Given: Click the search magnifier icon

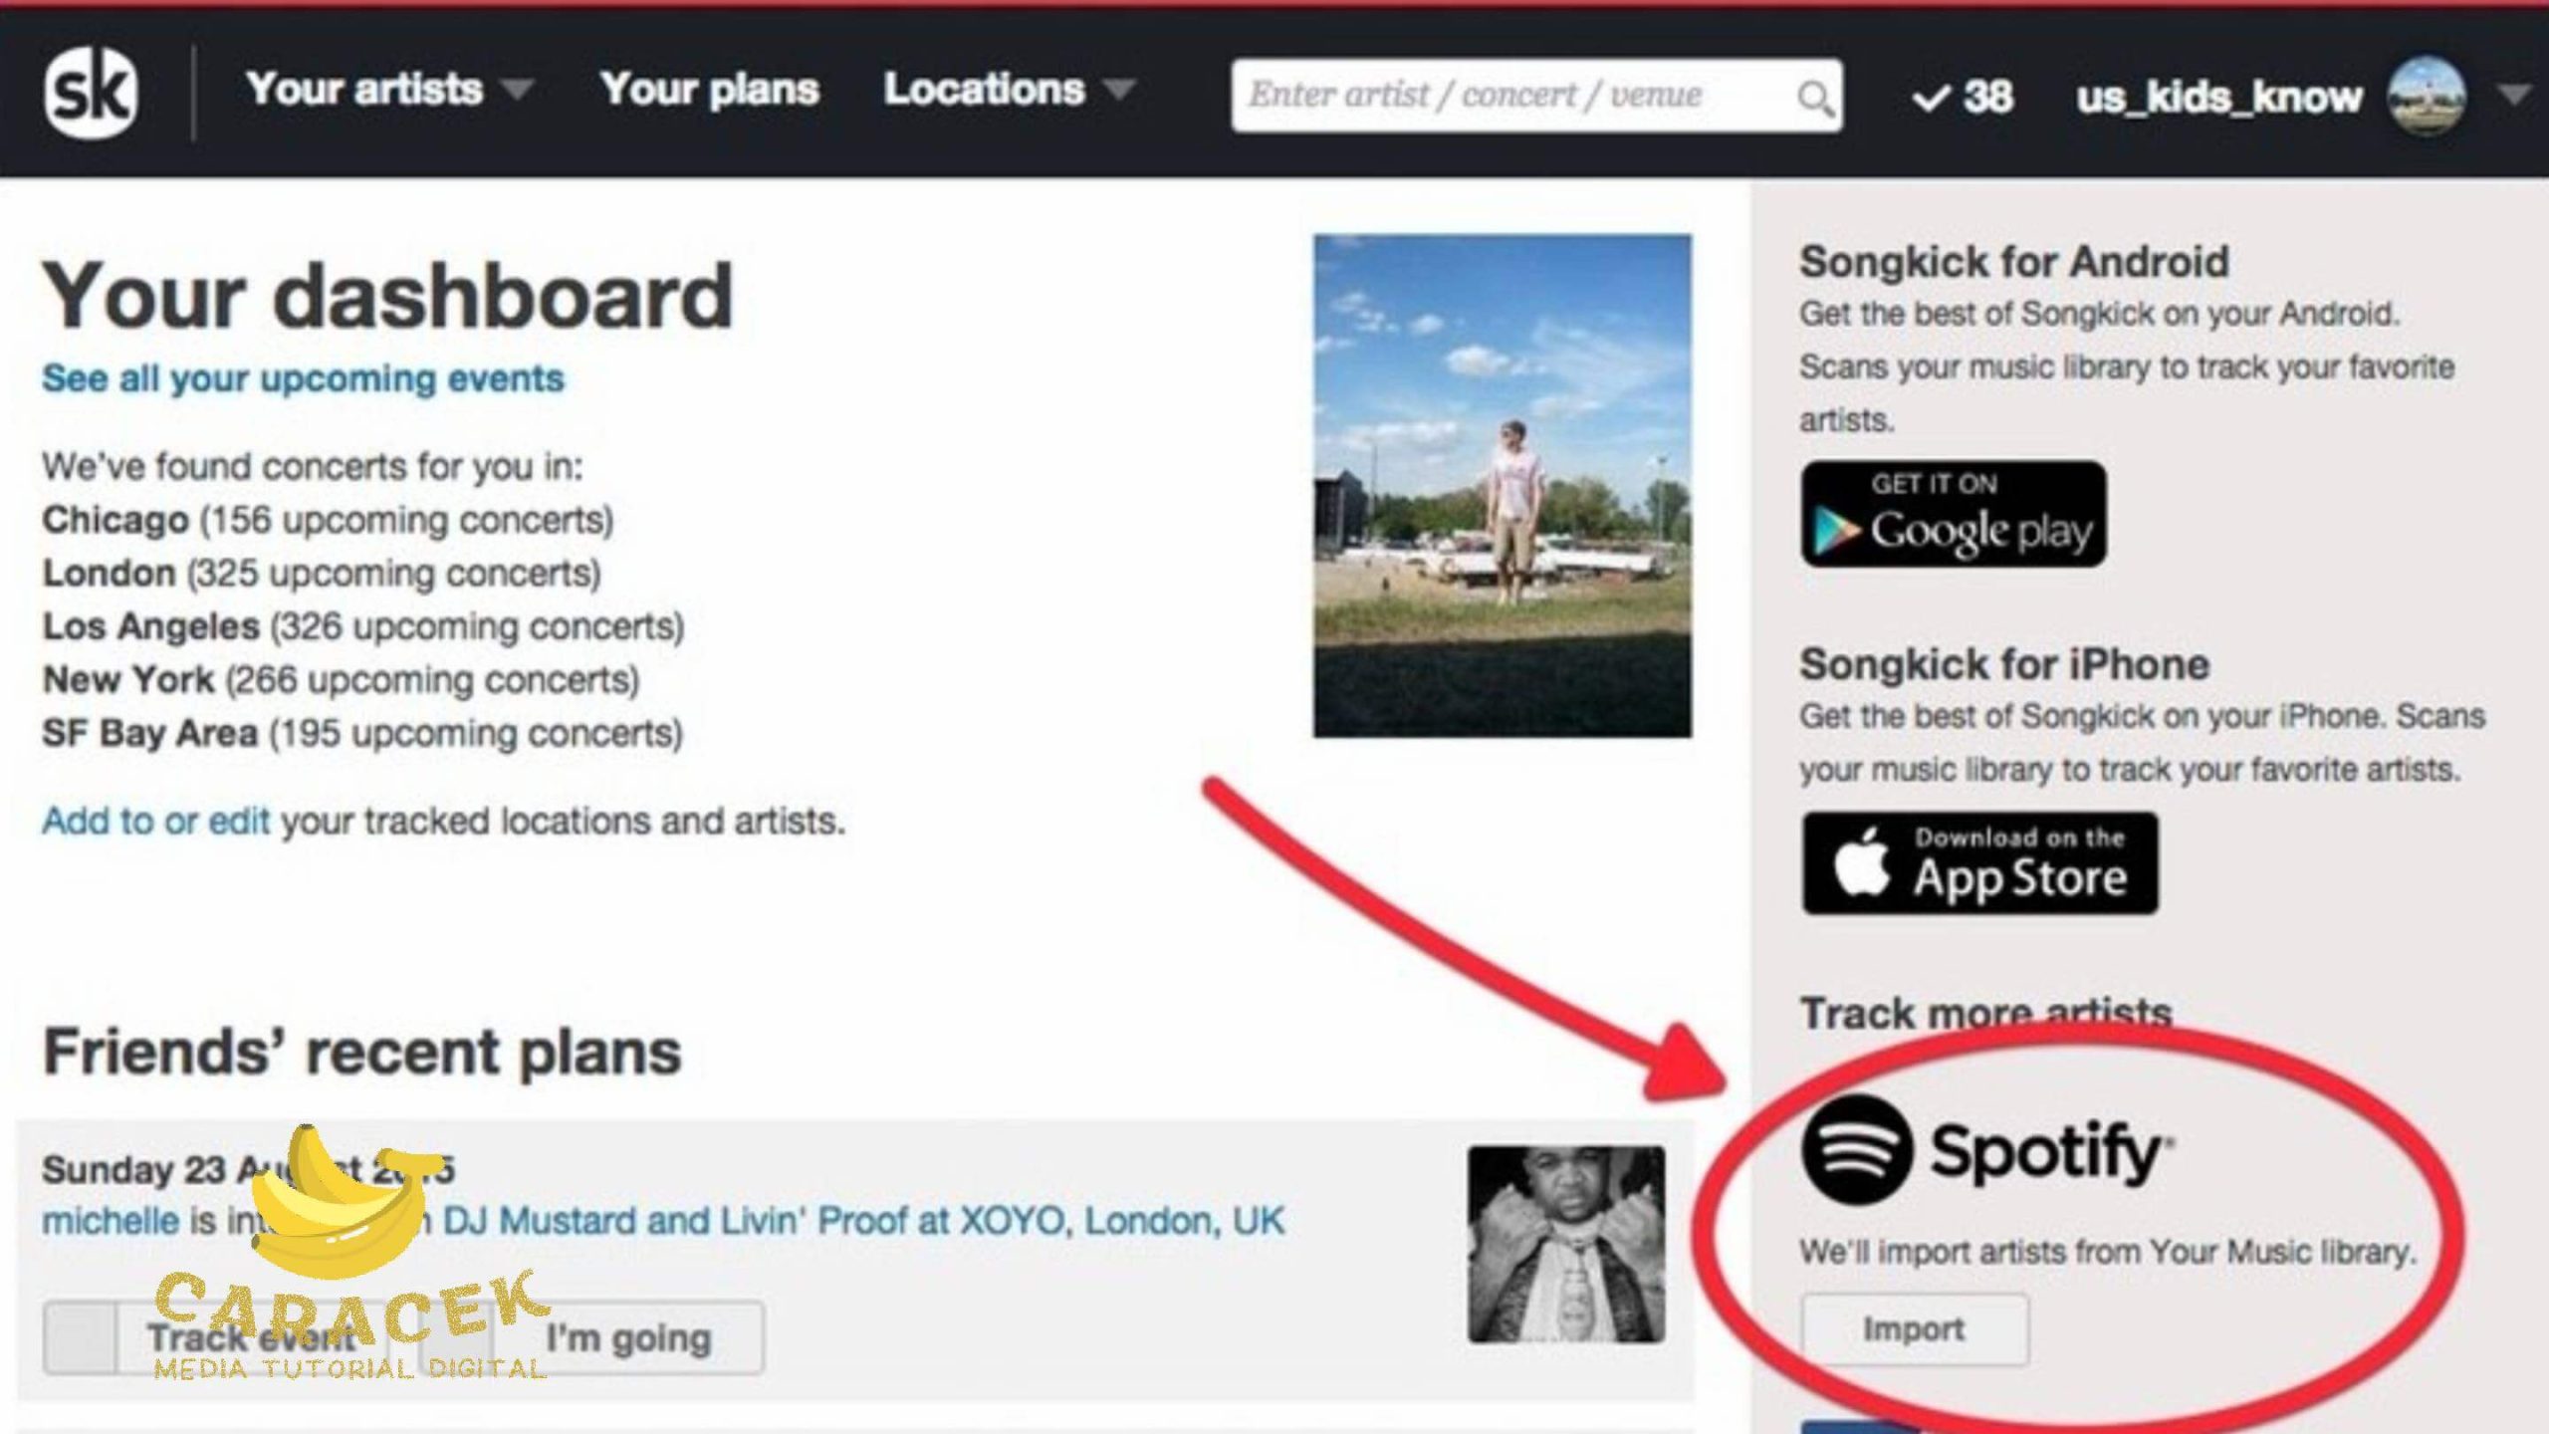Looking at the screenshot, I should [x=1814, y=98].
